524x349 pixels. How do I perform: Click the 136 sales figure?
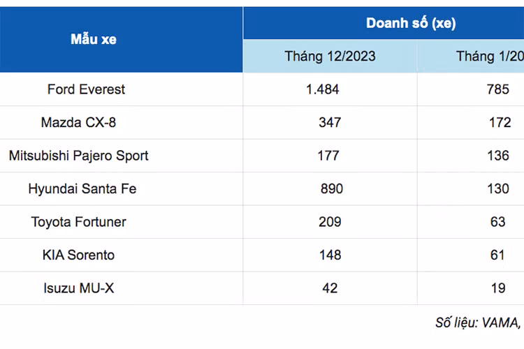point(498,156)
